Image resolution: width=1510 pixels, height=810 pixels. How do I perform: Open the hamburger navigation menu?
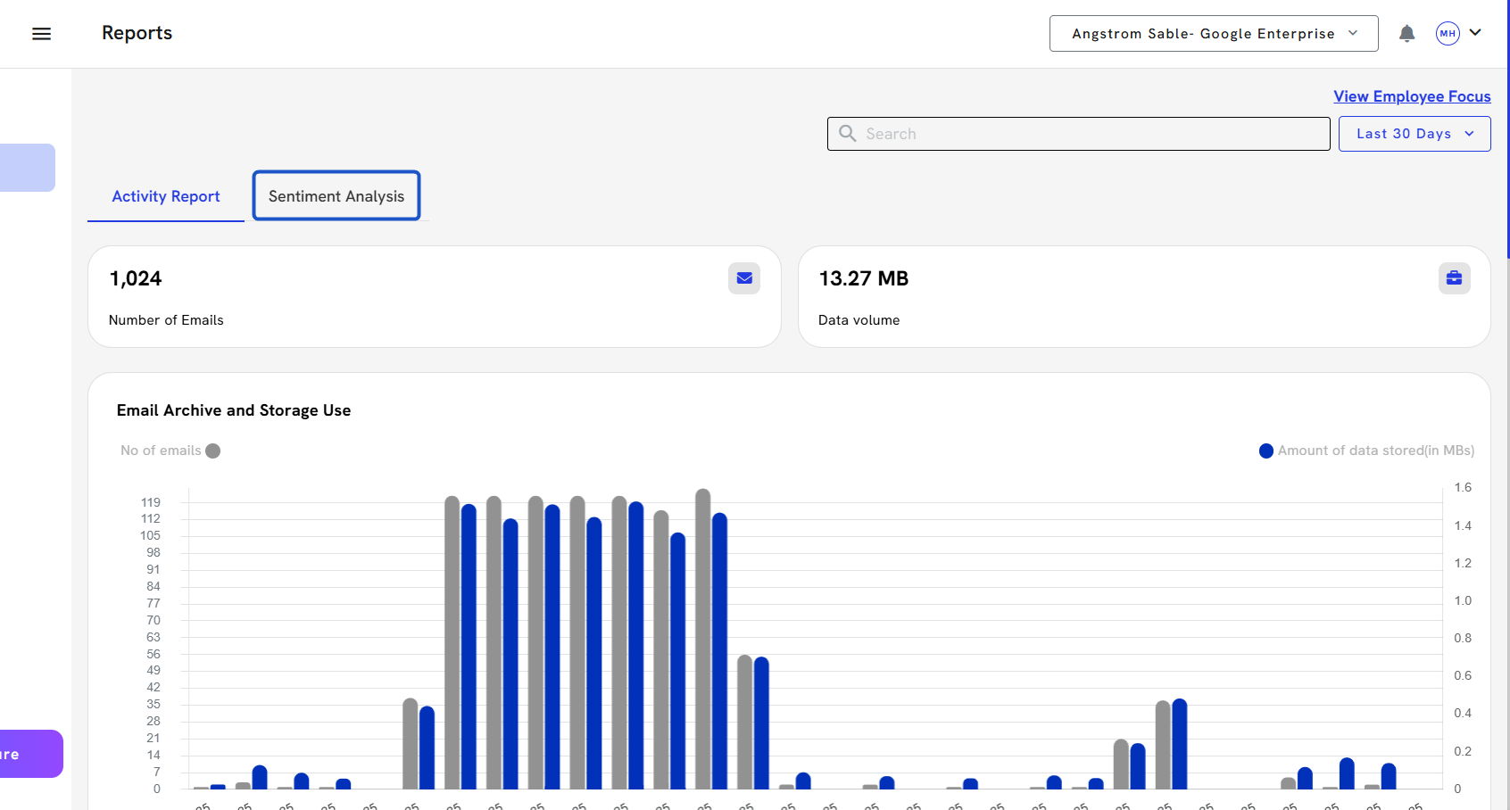(41, 34)
